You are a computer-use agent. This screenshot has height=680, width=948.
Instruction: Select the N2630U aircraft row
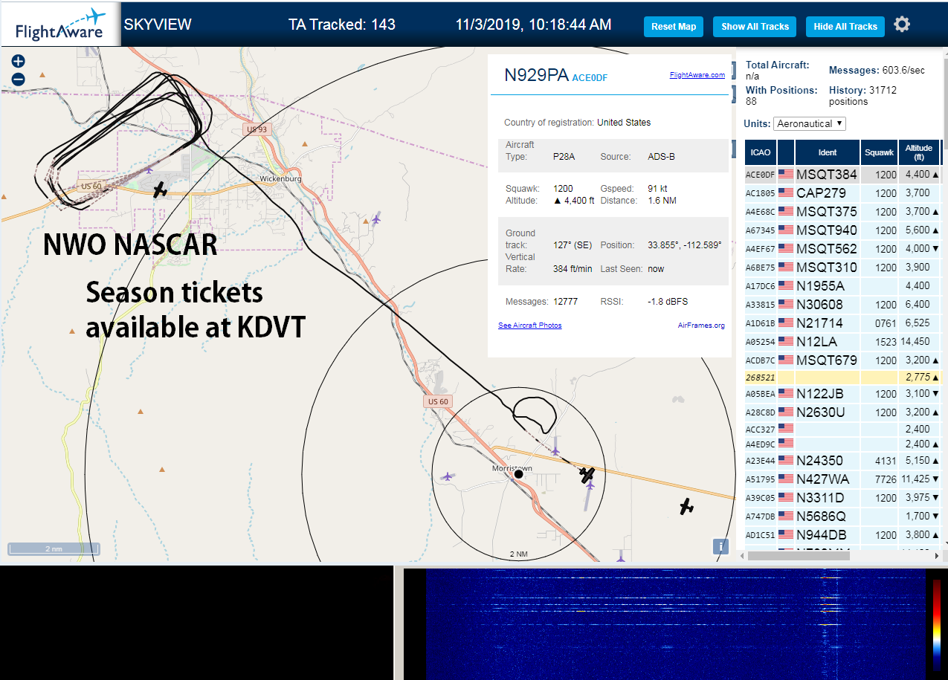(x=842, y=412)
